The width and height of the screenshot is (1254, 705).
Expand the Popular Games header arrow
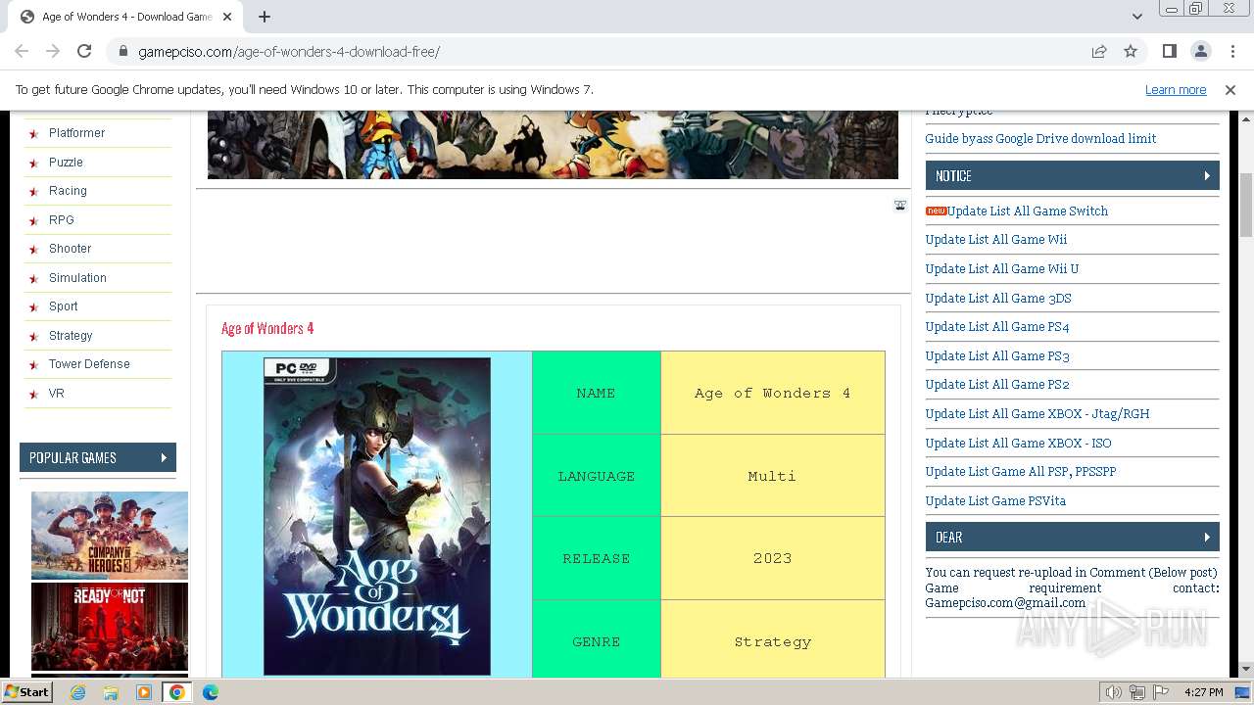point(164,457)
